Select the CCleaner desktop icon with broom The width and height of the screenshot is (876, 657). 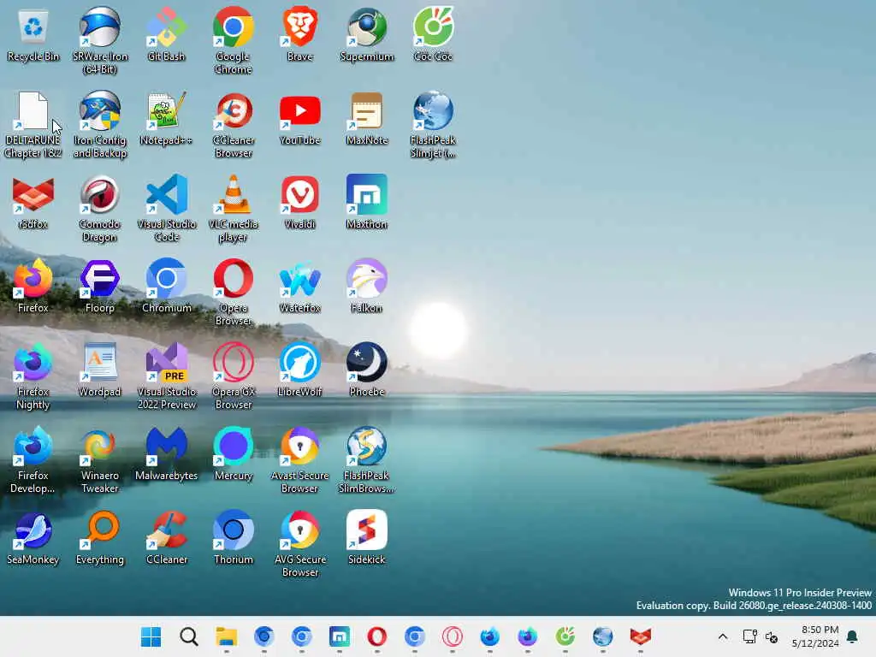(x=167, y=538)
